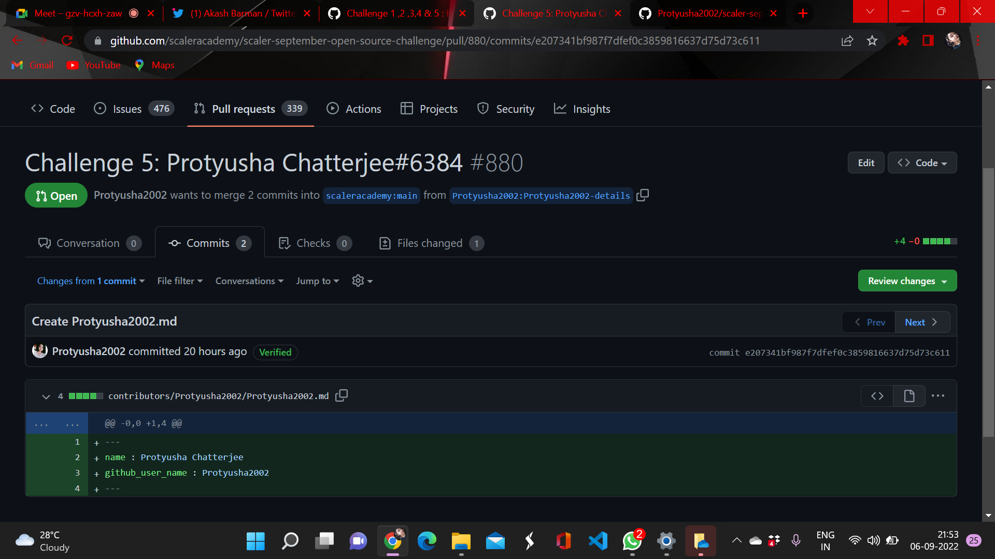Launch Visual Studio Code from taskbar
This screenshot has height=559, width=995.
pos(598,541)
